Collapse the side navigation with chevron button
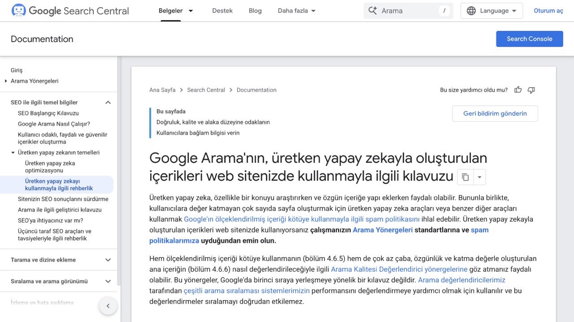 coord(108,306)
